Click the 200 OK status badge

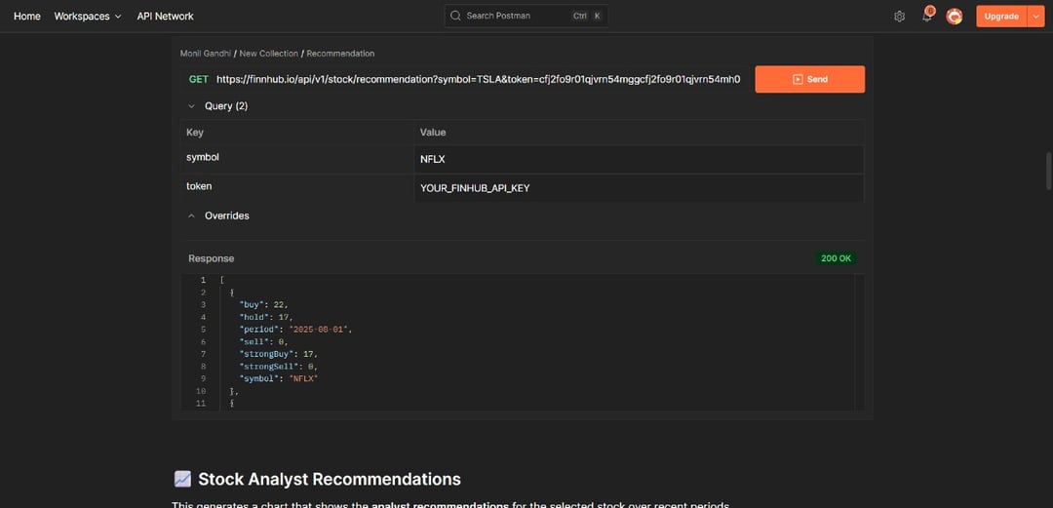[837, 258]
